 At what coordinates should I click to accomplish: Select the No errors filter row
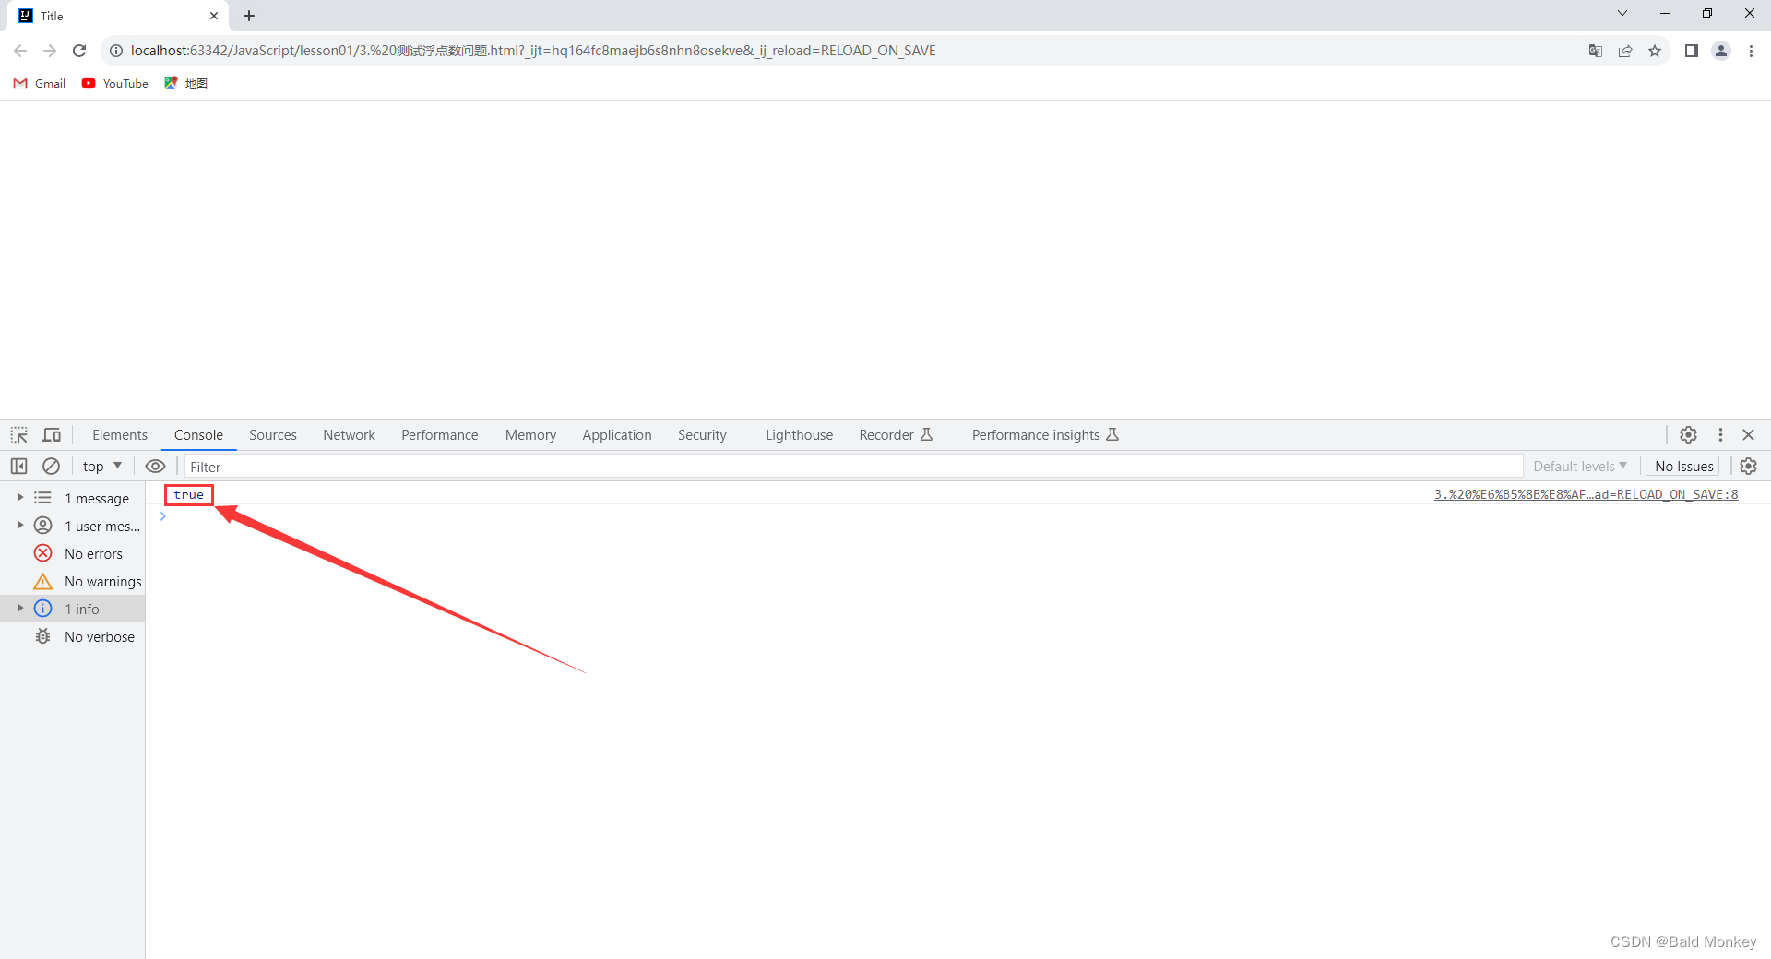coord(73,553)
